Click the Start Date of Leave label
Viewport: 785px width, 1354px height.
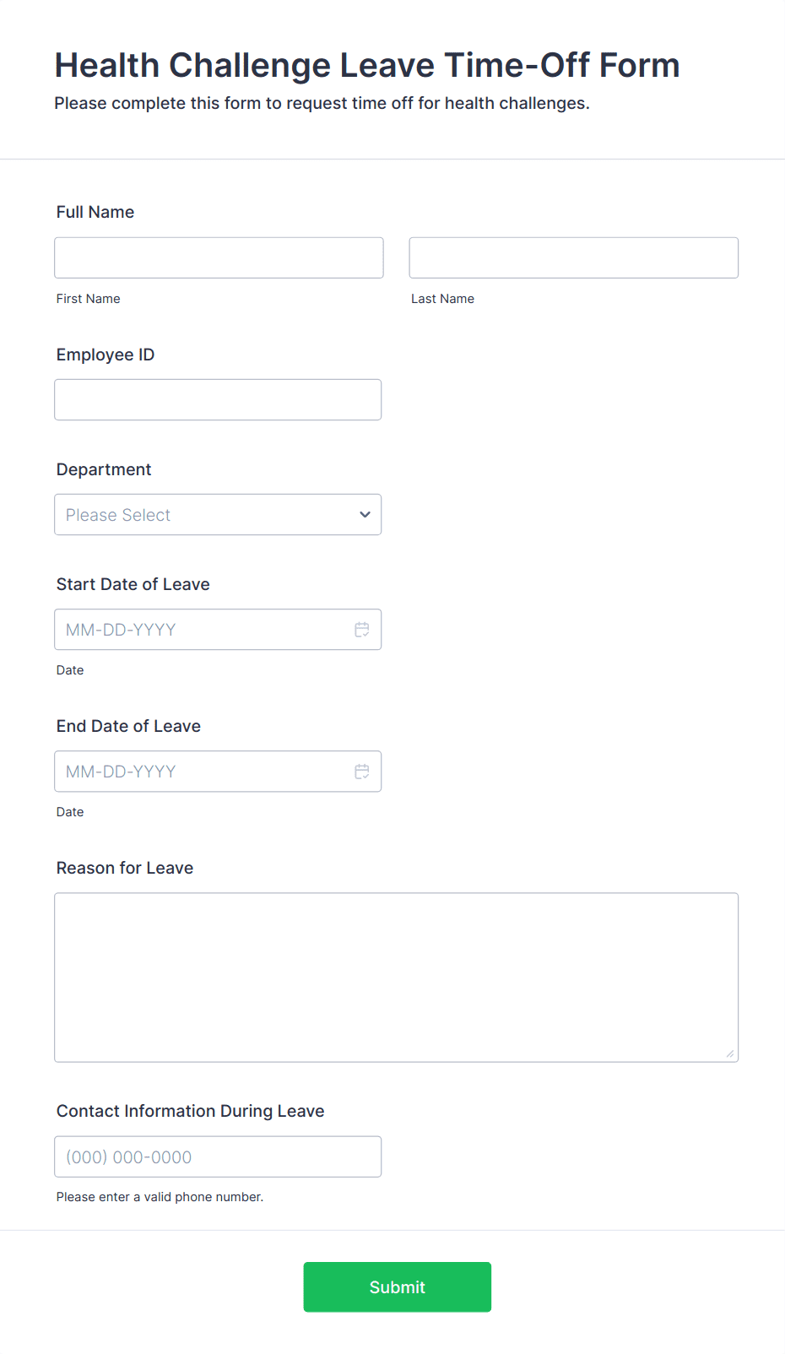click(133, 585)
